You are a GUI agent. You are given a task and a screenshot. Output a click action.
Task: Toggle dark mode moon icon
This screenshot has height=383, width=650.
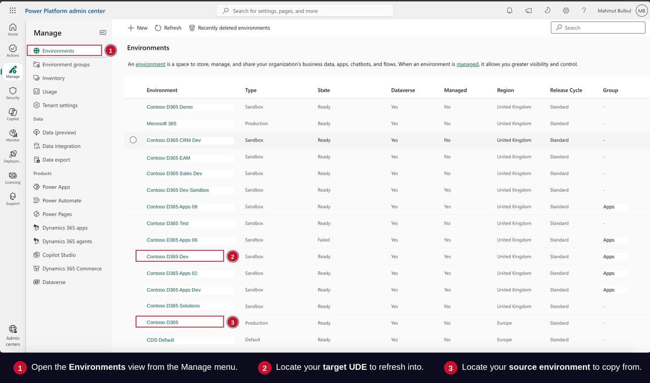pos(547,10)
